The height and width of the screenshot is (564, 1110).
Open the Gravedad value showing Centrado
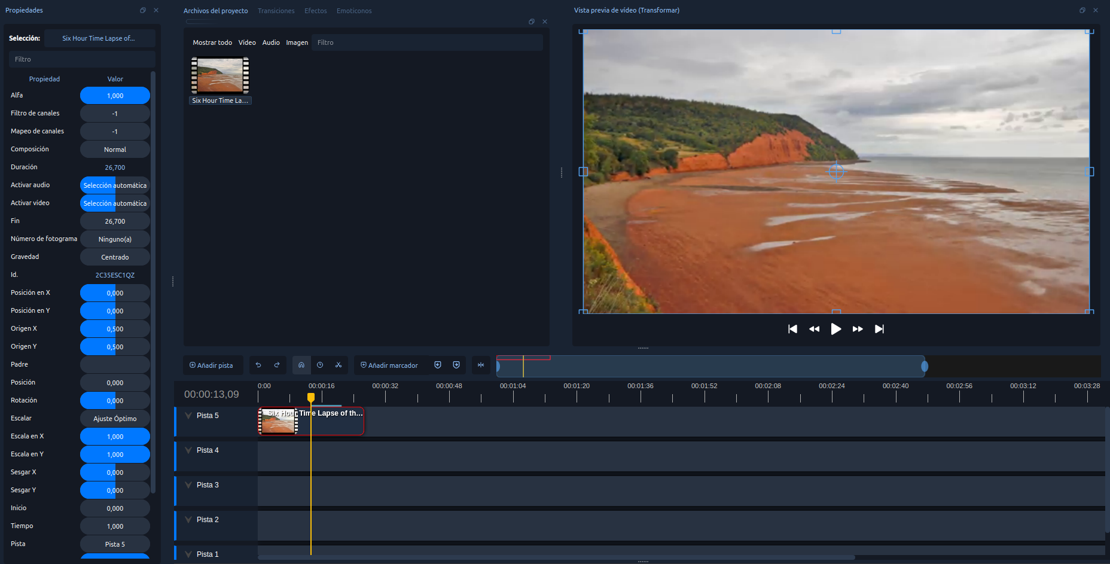[115, 257]
